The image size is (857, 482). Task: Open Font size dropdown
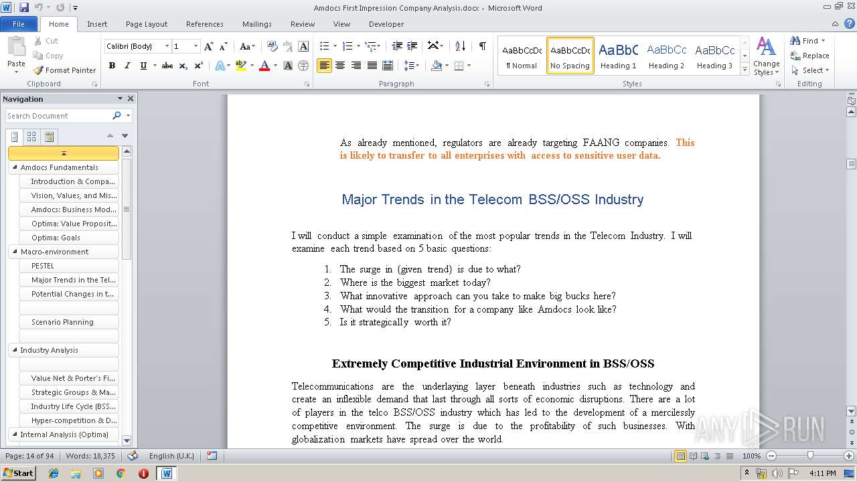(196, 46)
